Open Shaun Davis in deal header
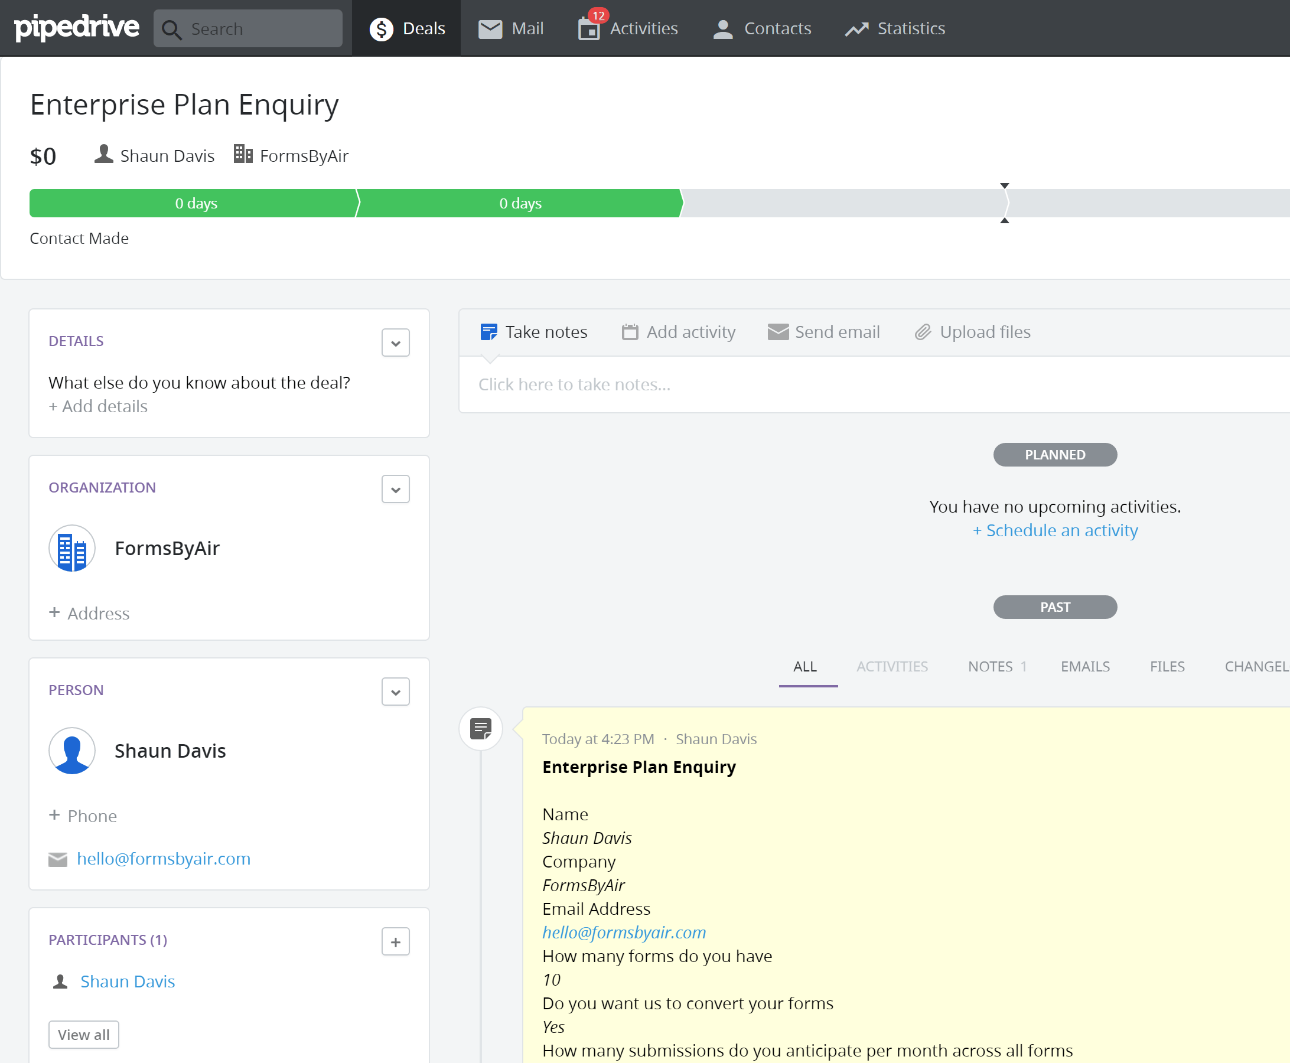This screenshot has height=1063, width=1290. pos(167,155)
